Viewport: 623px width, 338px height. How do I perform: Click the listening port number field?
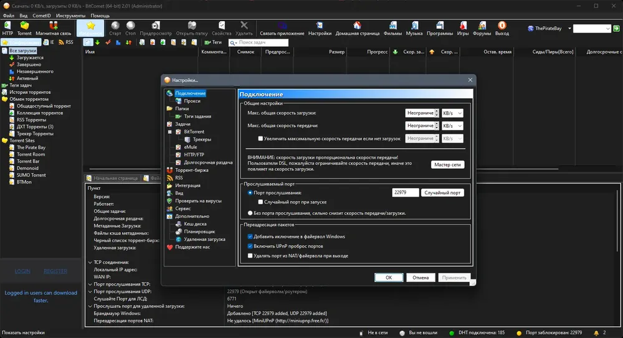(x=406, y=192)
